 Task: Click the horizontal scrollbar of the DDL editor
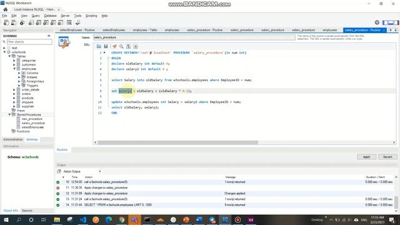[177, 142]
